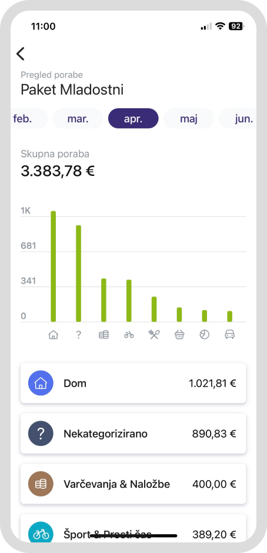Switch to the jun. month tab
Viewport: 267px width, 553px height.
(238, 118)
